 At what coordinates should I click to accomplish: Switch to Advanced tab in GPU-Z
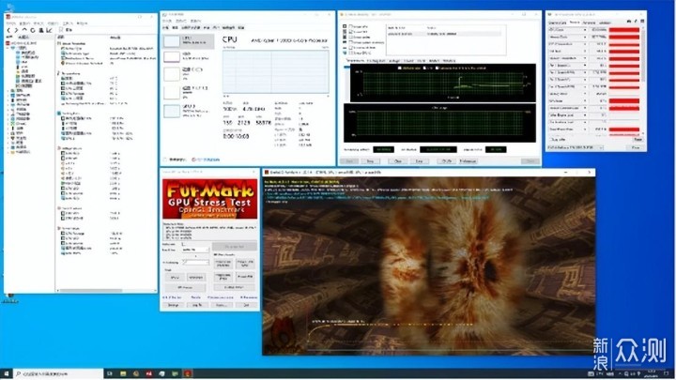pyautogui.click(x=589, y=23)
